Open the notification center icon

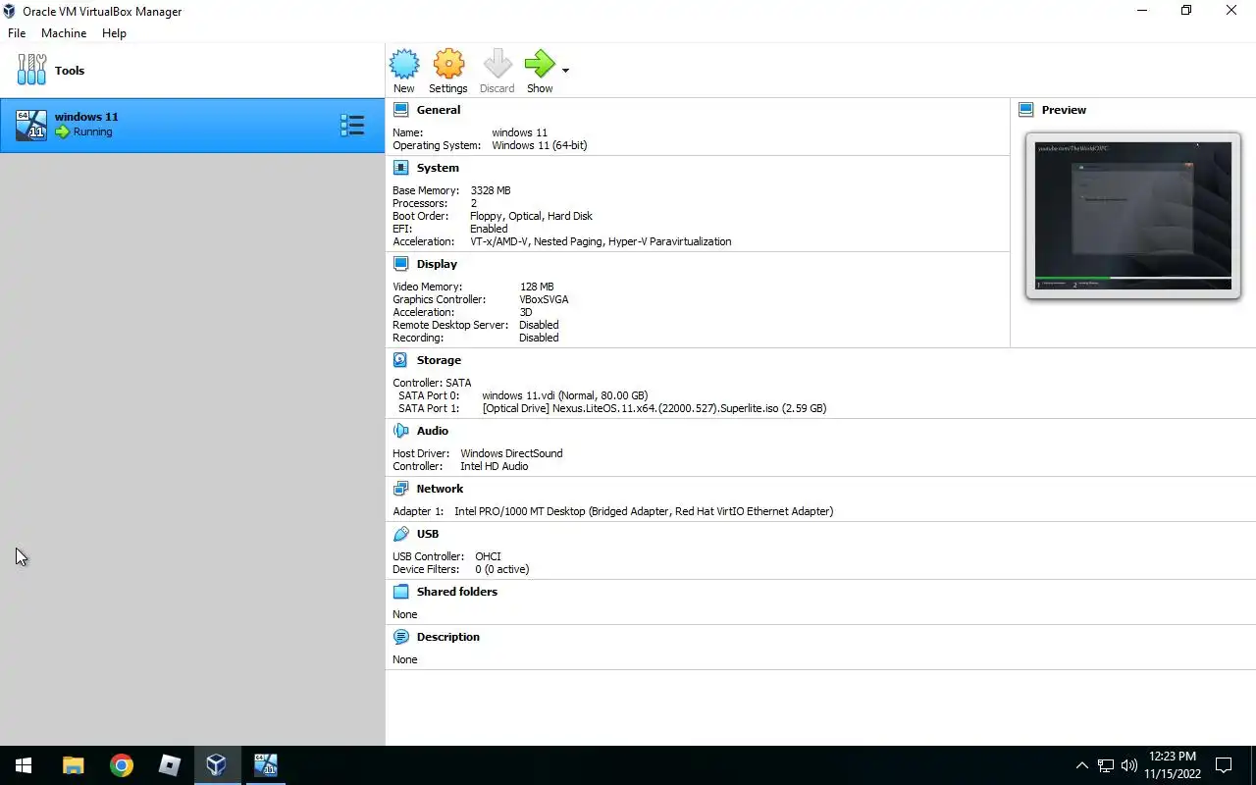click(x=1224, y=765)
